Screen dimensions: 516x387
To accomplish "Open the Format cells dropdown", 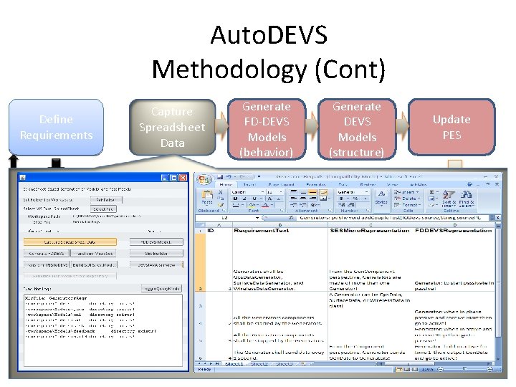I will tap(407, 205).
